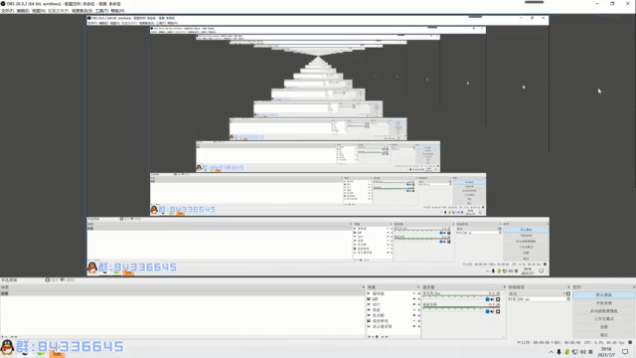Click the tray volume speaker icon
Viewport: 636px width, 358px height.
(583, 352)
